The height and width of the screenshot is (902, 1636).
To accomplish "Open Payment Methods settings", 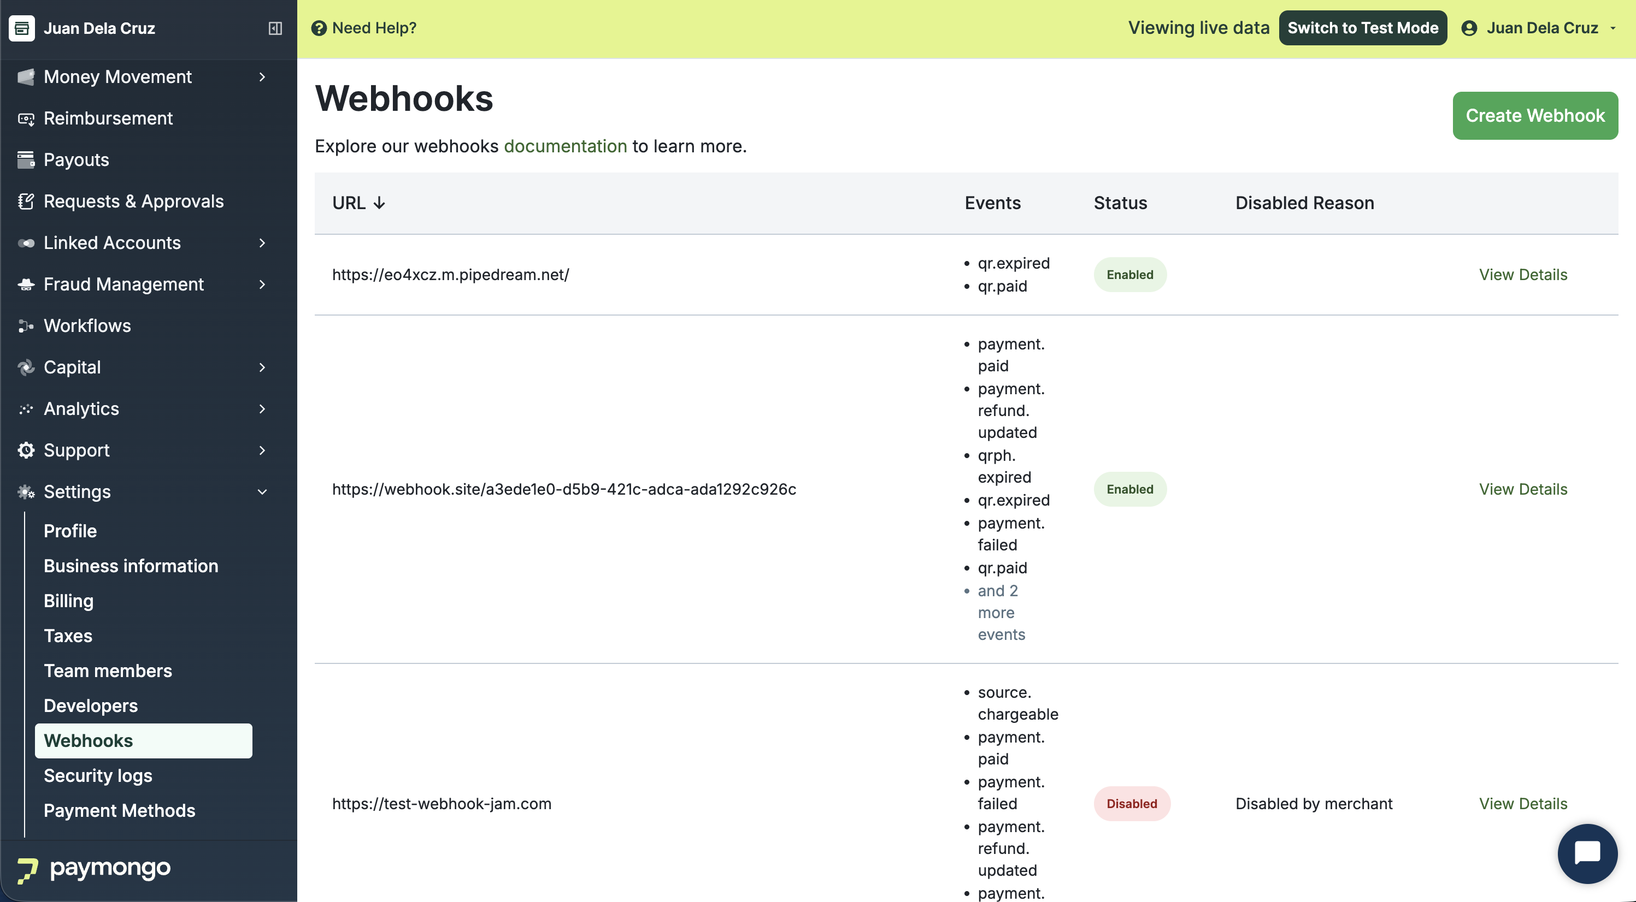I will (120, 811).
